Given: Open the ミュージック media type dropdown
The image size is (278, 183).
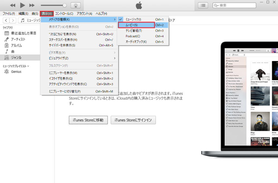Looking at the screenshot, I should (29, 20).
